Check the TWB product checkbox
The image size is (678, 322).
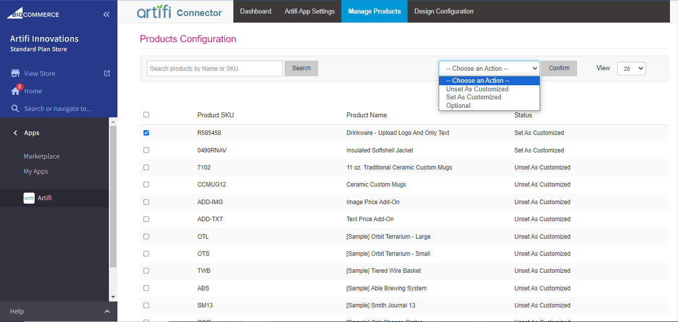(x=147, y=270)
